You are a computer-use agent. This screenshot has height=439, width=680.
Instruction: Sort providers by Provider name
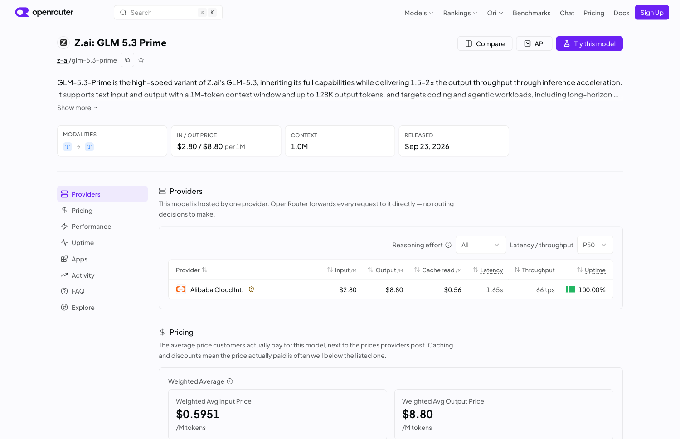[x=192, y=270]
